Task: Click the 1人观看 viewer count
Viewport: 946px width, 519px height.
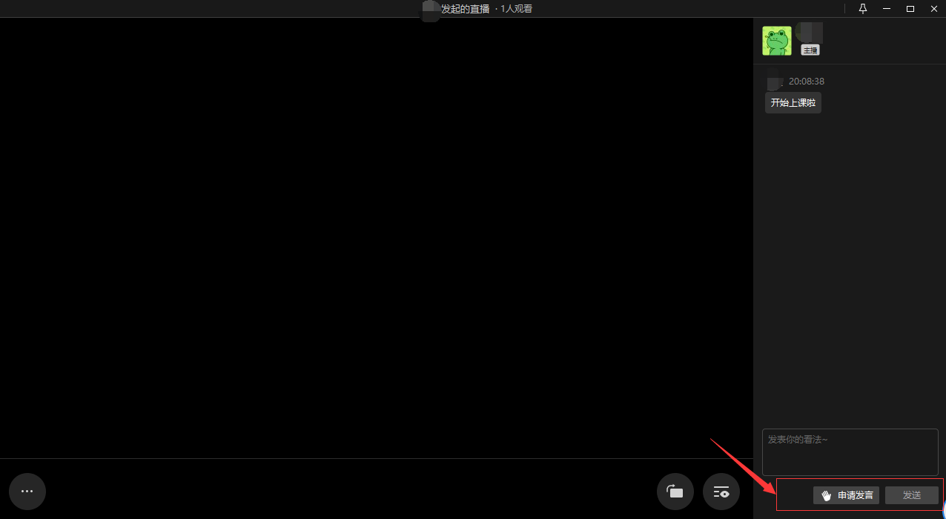Action: (x=516, y=9)
